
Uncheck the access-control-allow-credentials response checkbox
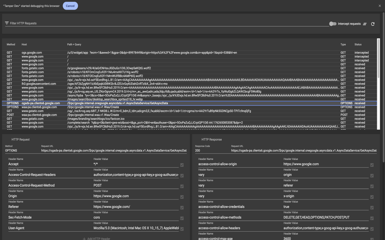372,208
